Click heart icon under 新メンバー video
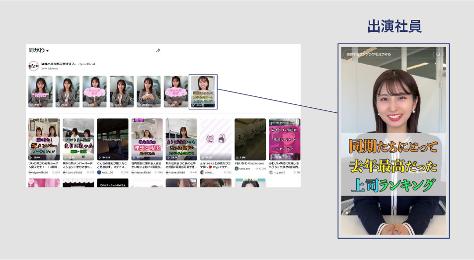This screenshot has width=474, height=260. point(53,173)
